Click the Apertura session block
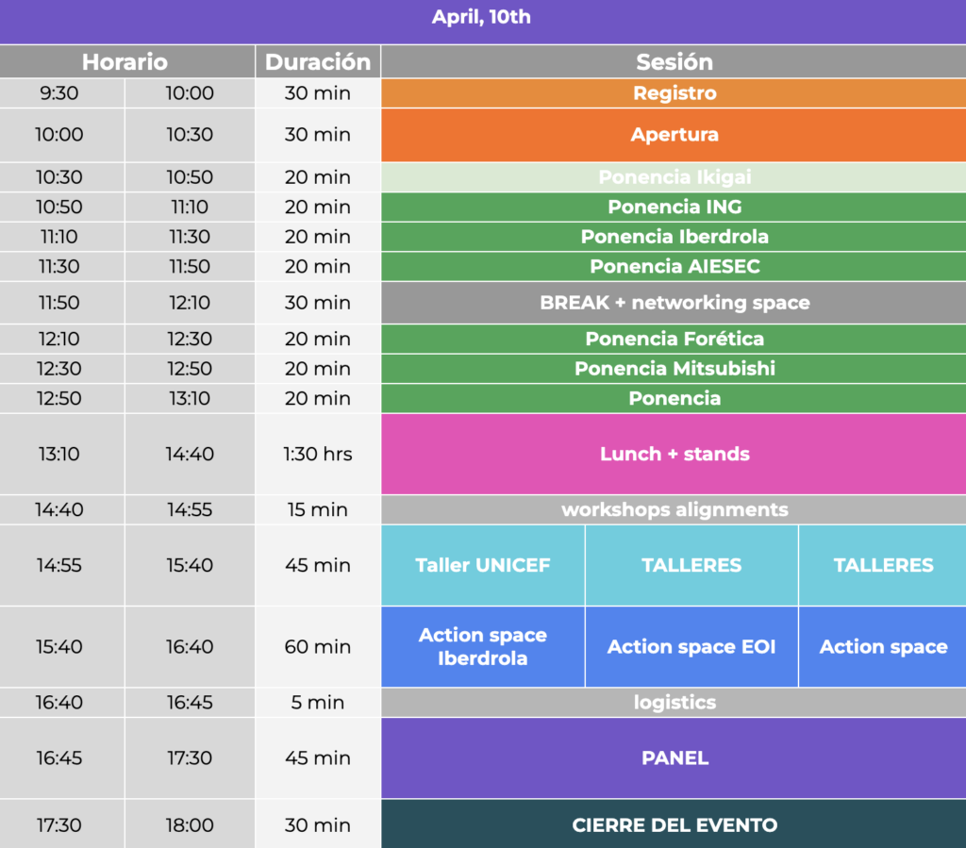Viewport: 966px width, 848px height. [x=674, y=135]
